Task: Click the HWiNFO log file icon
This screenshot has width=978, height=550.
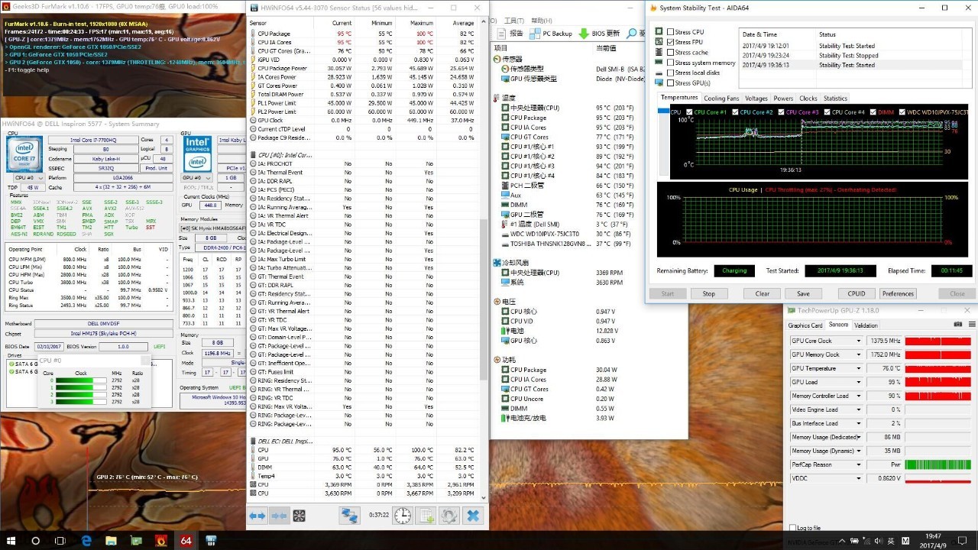Action: tap(426, 516)
